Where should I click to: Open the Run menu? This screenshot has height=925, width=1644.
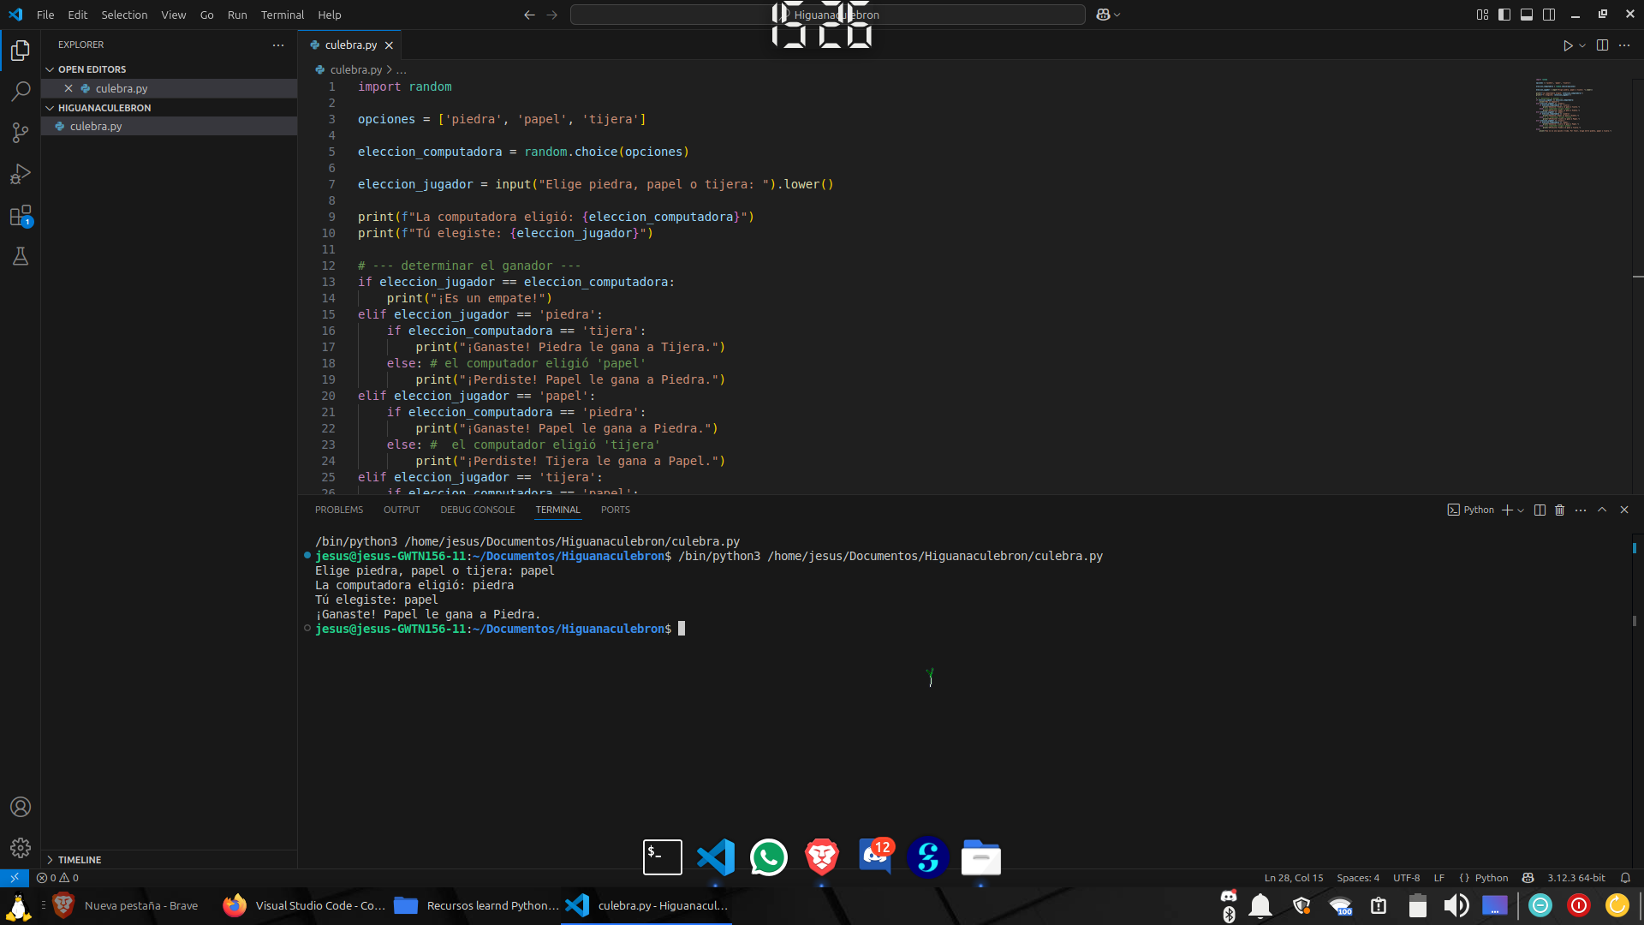tap(237, 15)
